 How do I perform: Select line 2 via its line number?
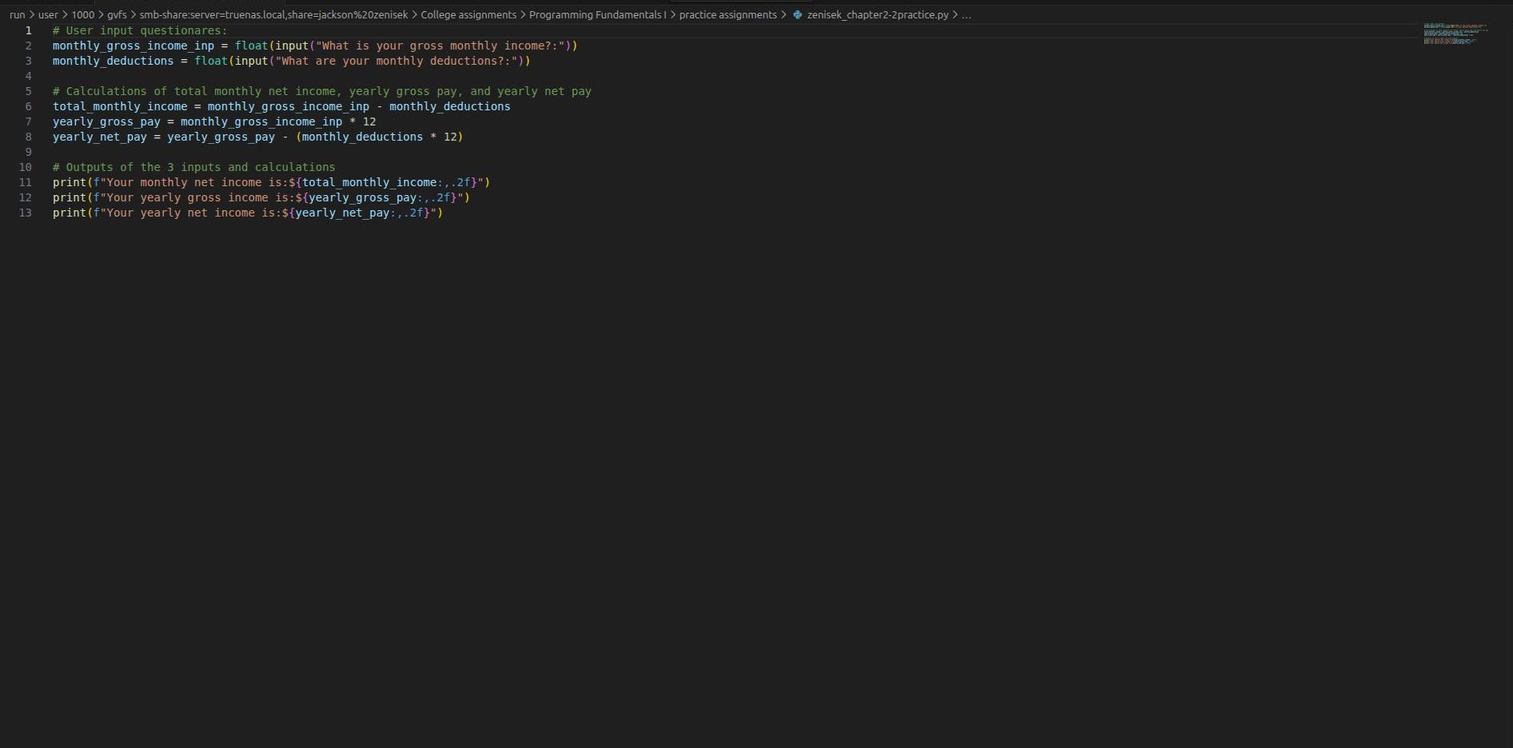point(28,46)
